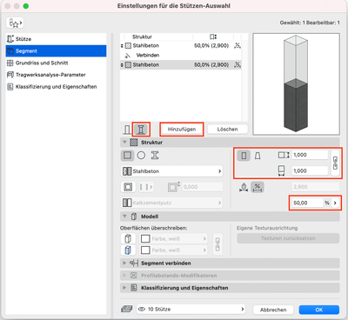Select uniform segment shape icon
Image resolution: width=348 pixels, height=320 pixels.
tap(244, 156)
